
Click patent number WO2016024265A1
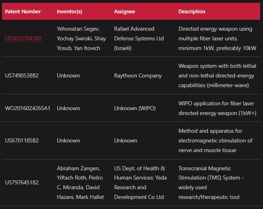(x=27, y=108)
